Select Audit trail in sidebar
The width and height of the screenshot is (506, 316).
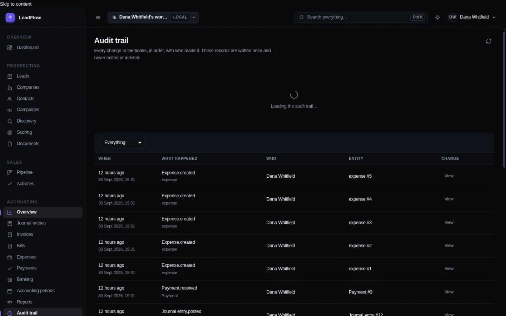coord(43,312)
